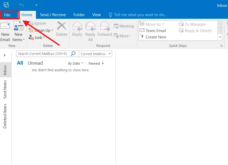
Task: Open the File tab
Action: [7, 15]
